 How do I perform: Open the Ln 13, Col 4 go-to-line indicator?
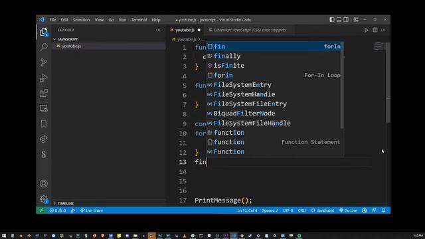click(247, 210)
